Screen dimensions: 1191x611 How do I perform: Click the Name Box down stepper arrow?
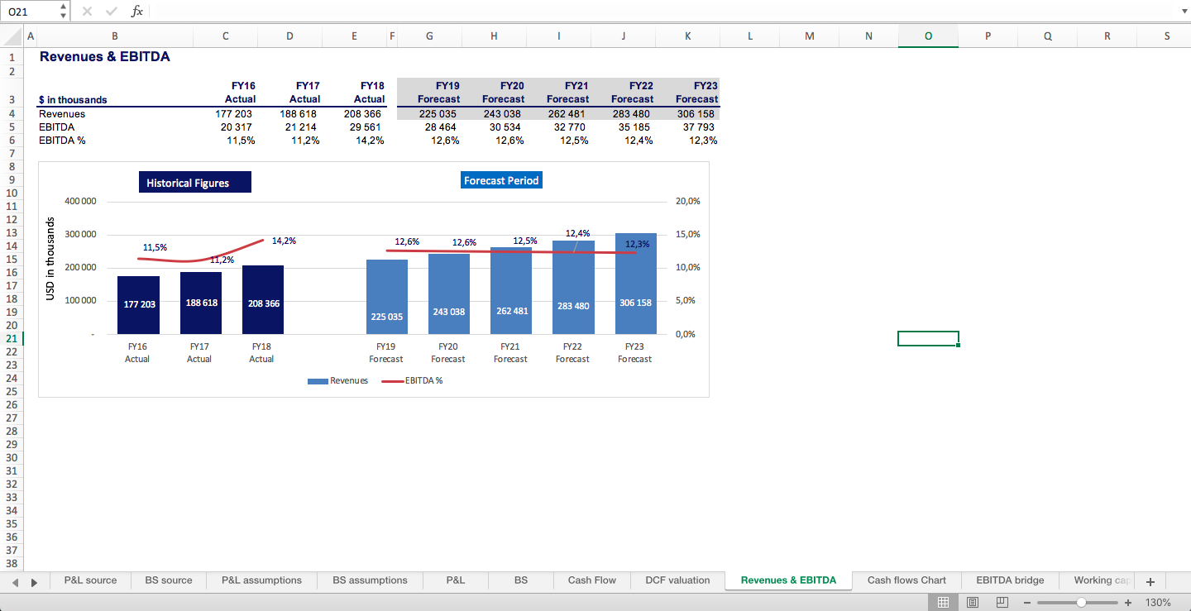click(63, 15)
